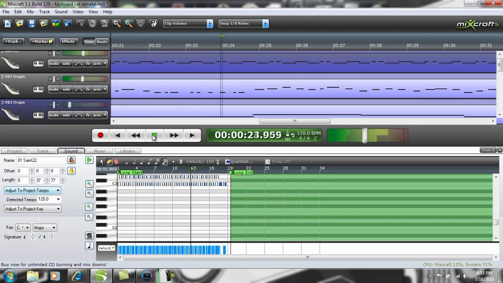Click the Save Project floppy disk icon
Image resolution: width=503 pixels, height=283 pixels.
coord(31,24)
